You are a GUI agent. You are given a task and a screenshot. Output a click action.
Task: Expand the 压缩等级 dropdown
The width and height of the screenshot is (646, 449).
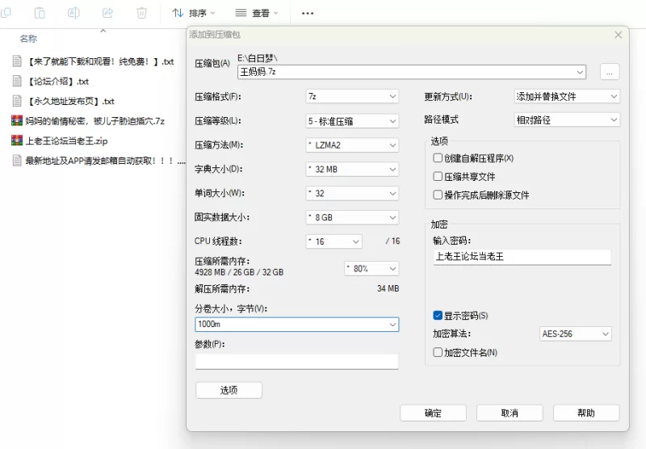(x=352, y=120)
